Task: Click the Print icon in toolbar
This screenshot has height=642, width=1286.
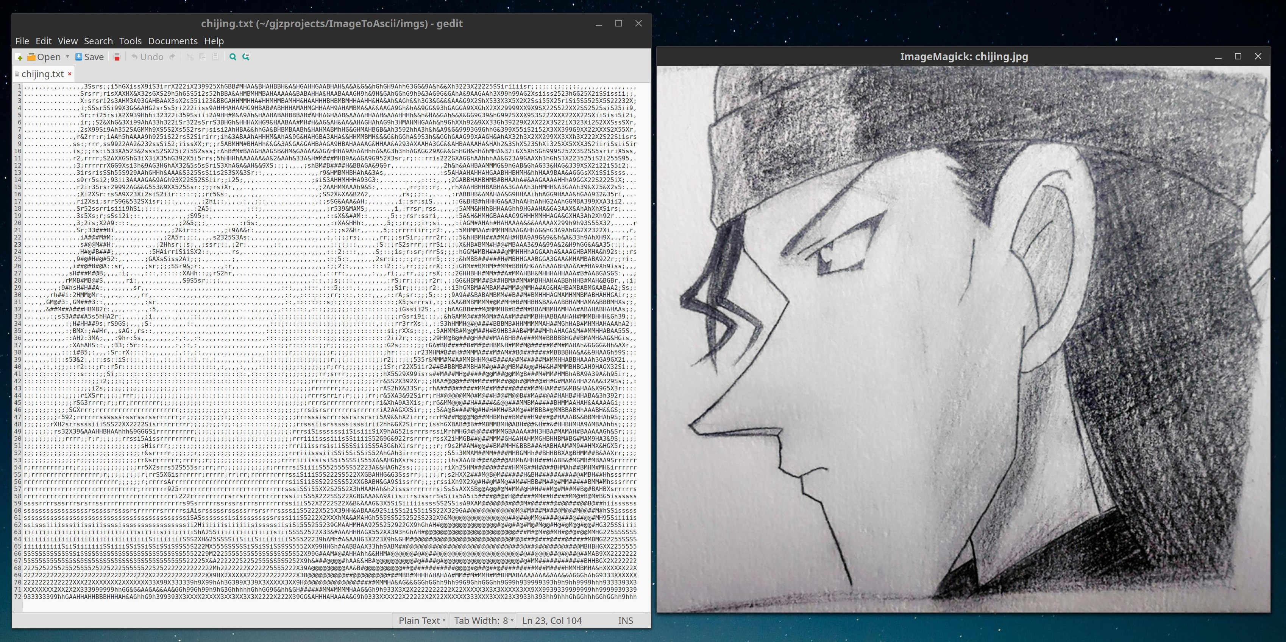Action: [117, 57]
